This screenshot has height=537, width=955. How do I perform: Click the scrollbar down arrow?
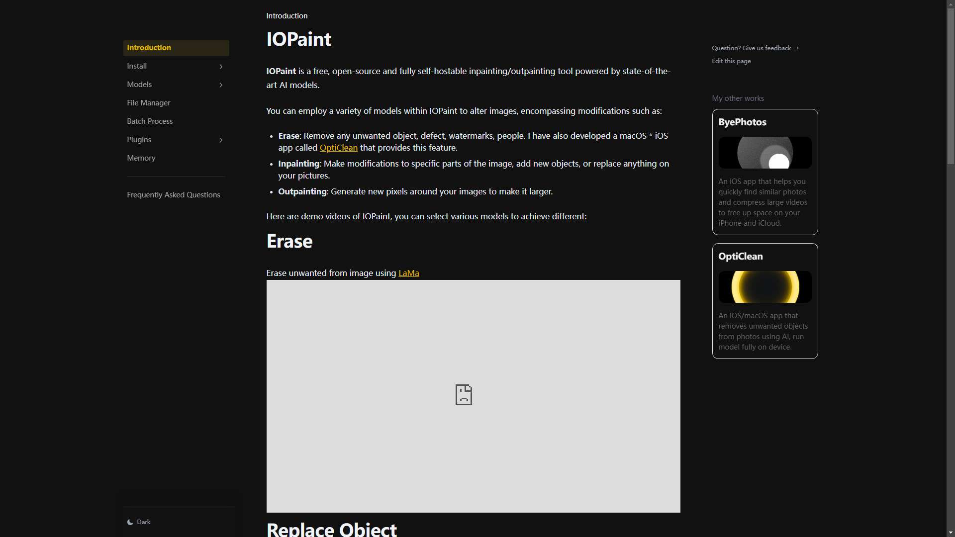coord(951,533)
